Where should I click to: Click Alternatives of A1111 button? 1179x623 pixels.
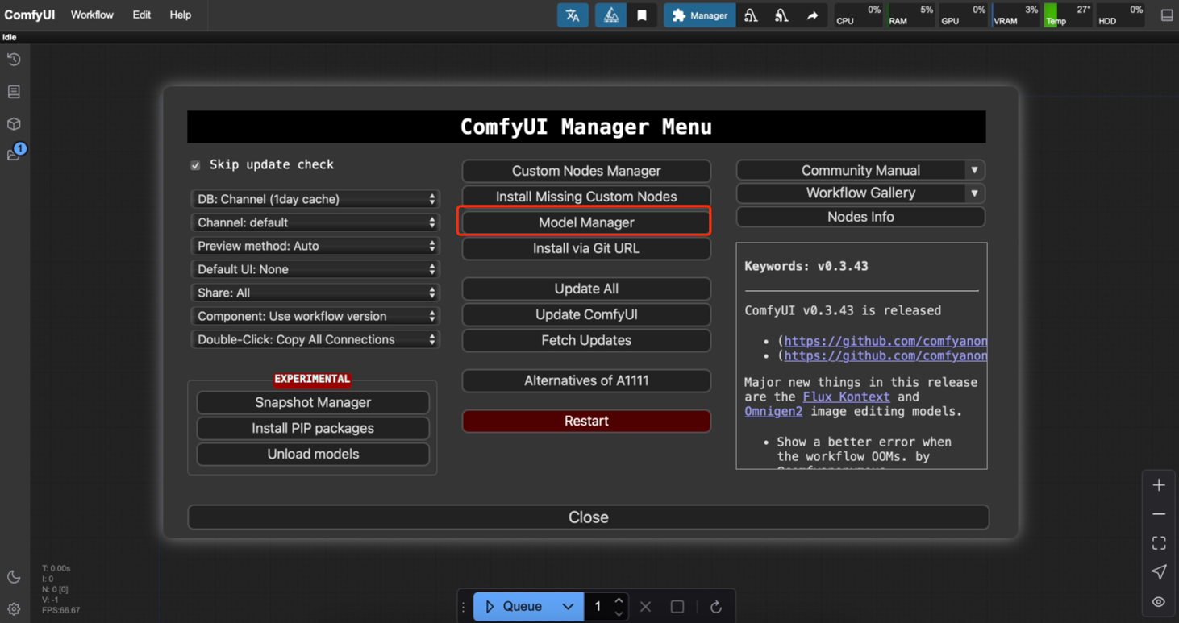pyautogui.click(x=586, y=380)
